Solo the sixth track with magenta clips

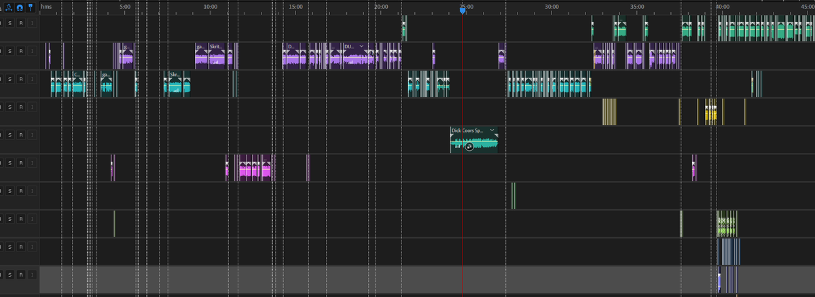pyautogui.click(x=10, y=162)
